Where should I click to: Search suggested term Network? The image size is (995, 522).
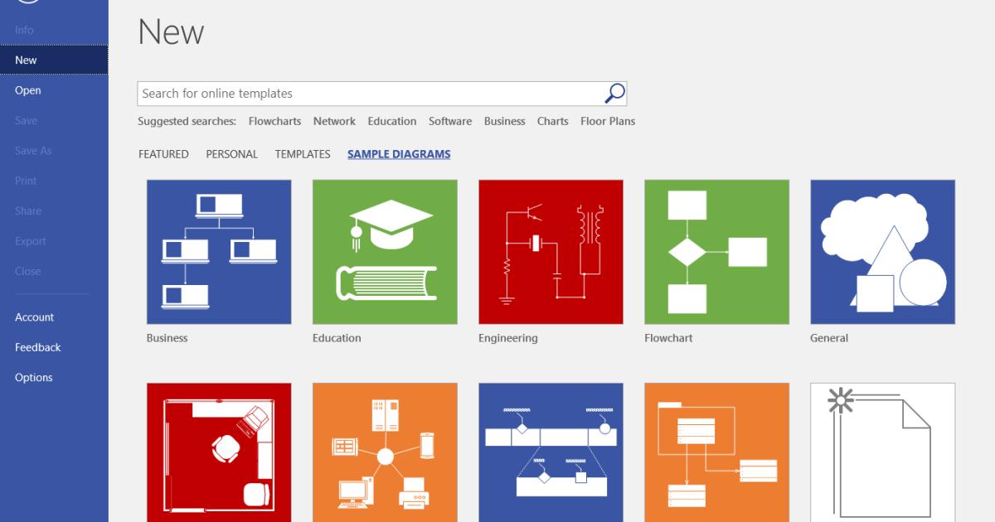tap(334, 121)
